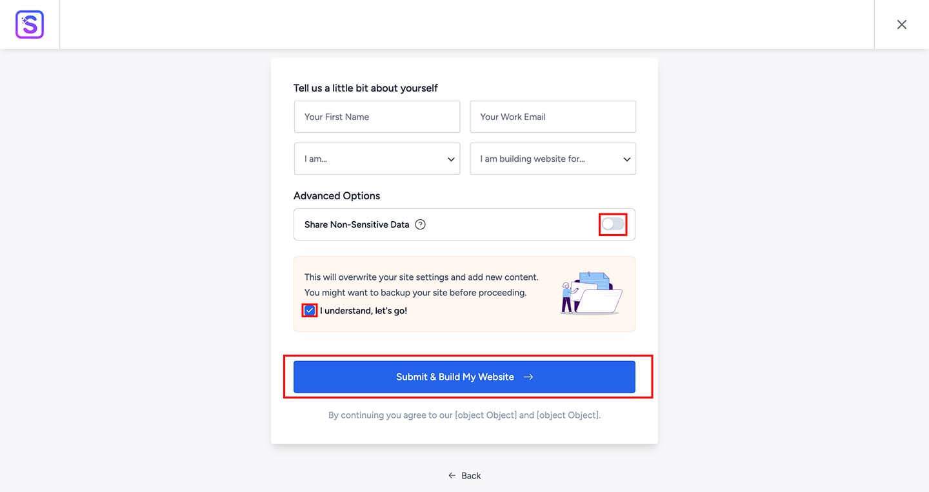
Task: Uncheck the "I understand, let's go!" checkbox
Action: [x=310, y=311]
